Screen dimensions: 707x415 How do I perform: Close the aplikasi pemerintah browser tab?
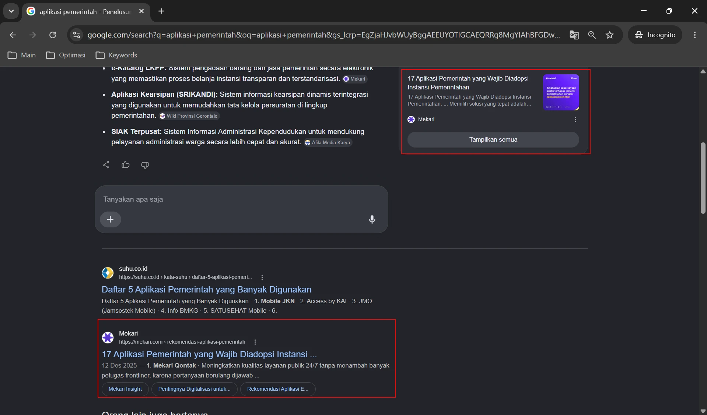coord(141,11)
